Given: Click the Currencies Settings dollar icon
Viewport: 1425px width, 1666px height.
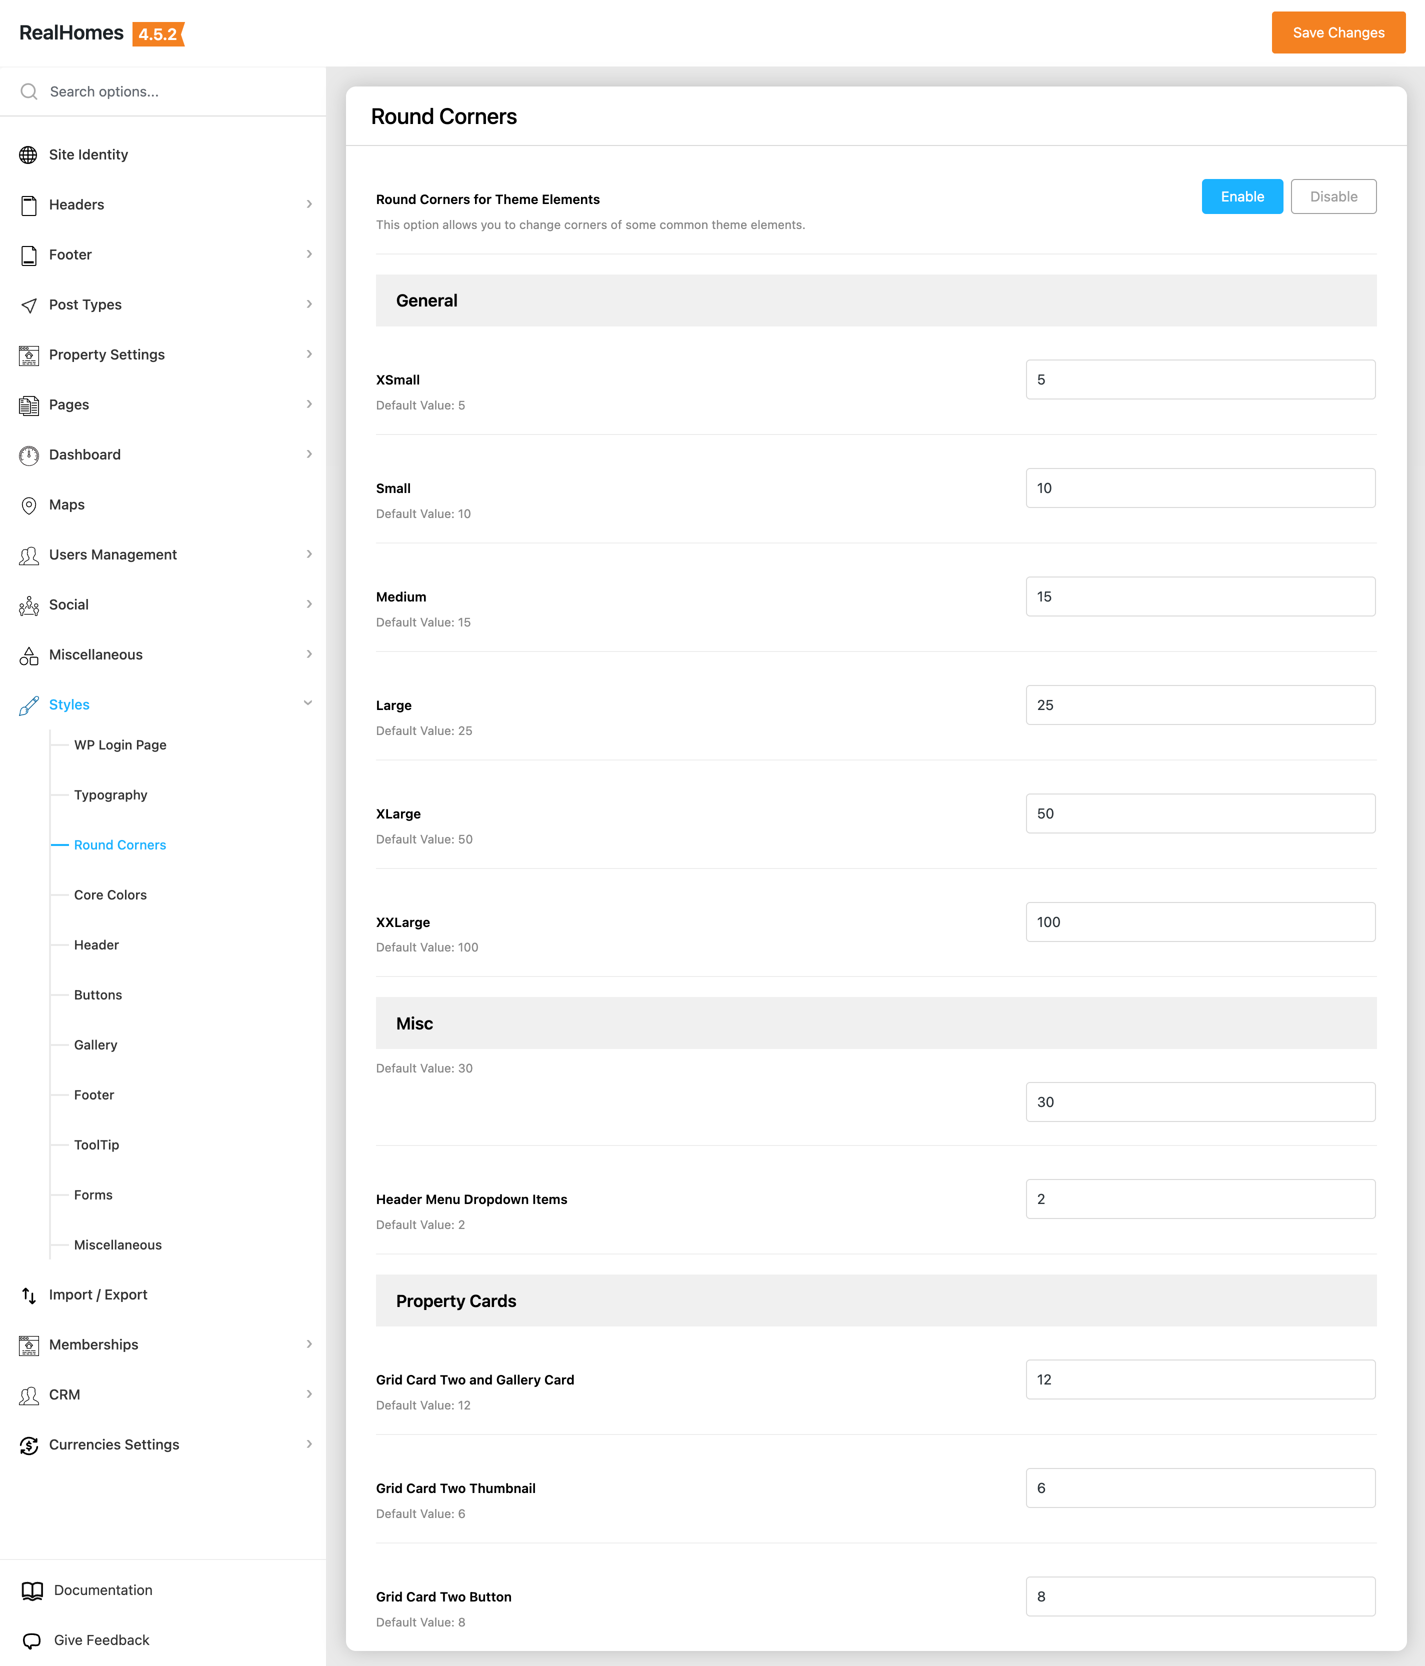Looking at the screenshot, I should point(29,1445).
